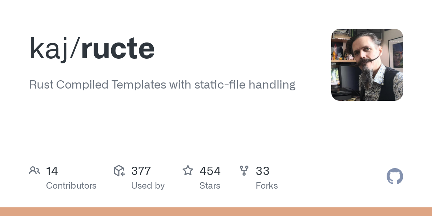Select the owner avatar photo
Image resolution: width=432 pixels, height=216 pixels.
tap(367, 65)
